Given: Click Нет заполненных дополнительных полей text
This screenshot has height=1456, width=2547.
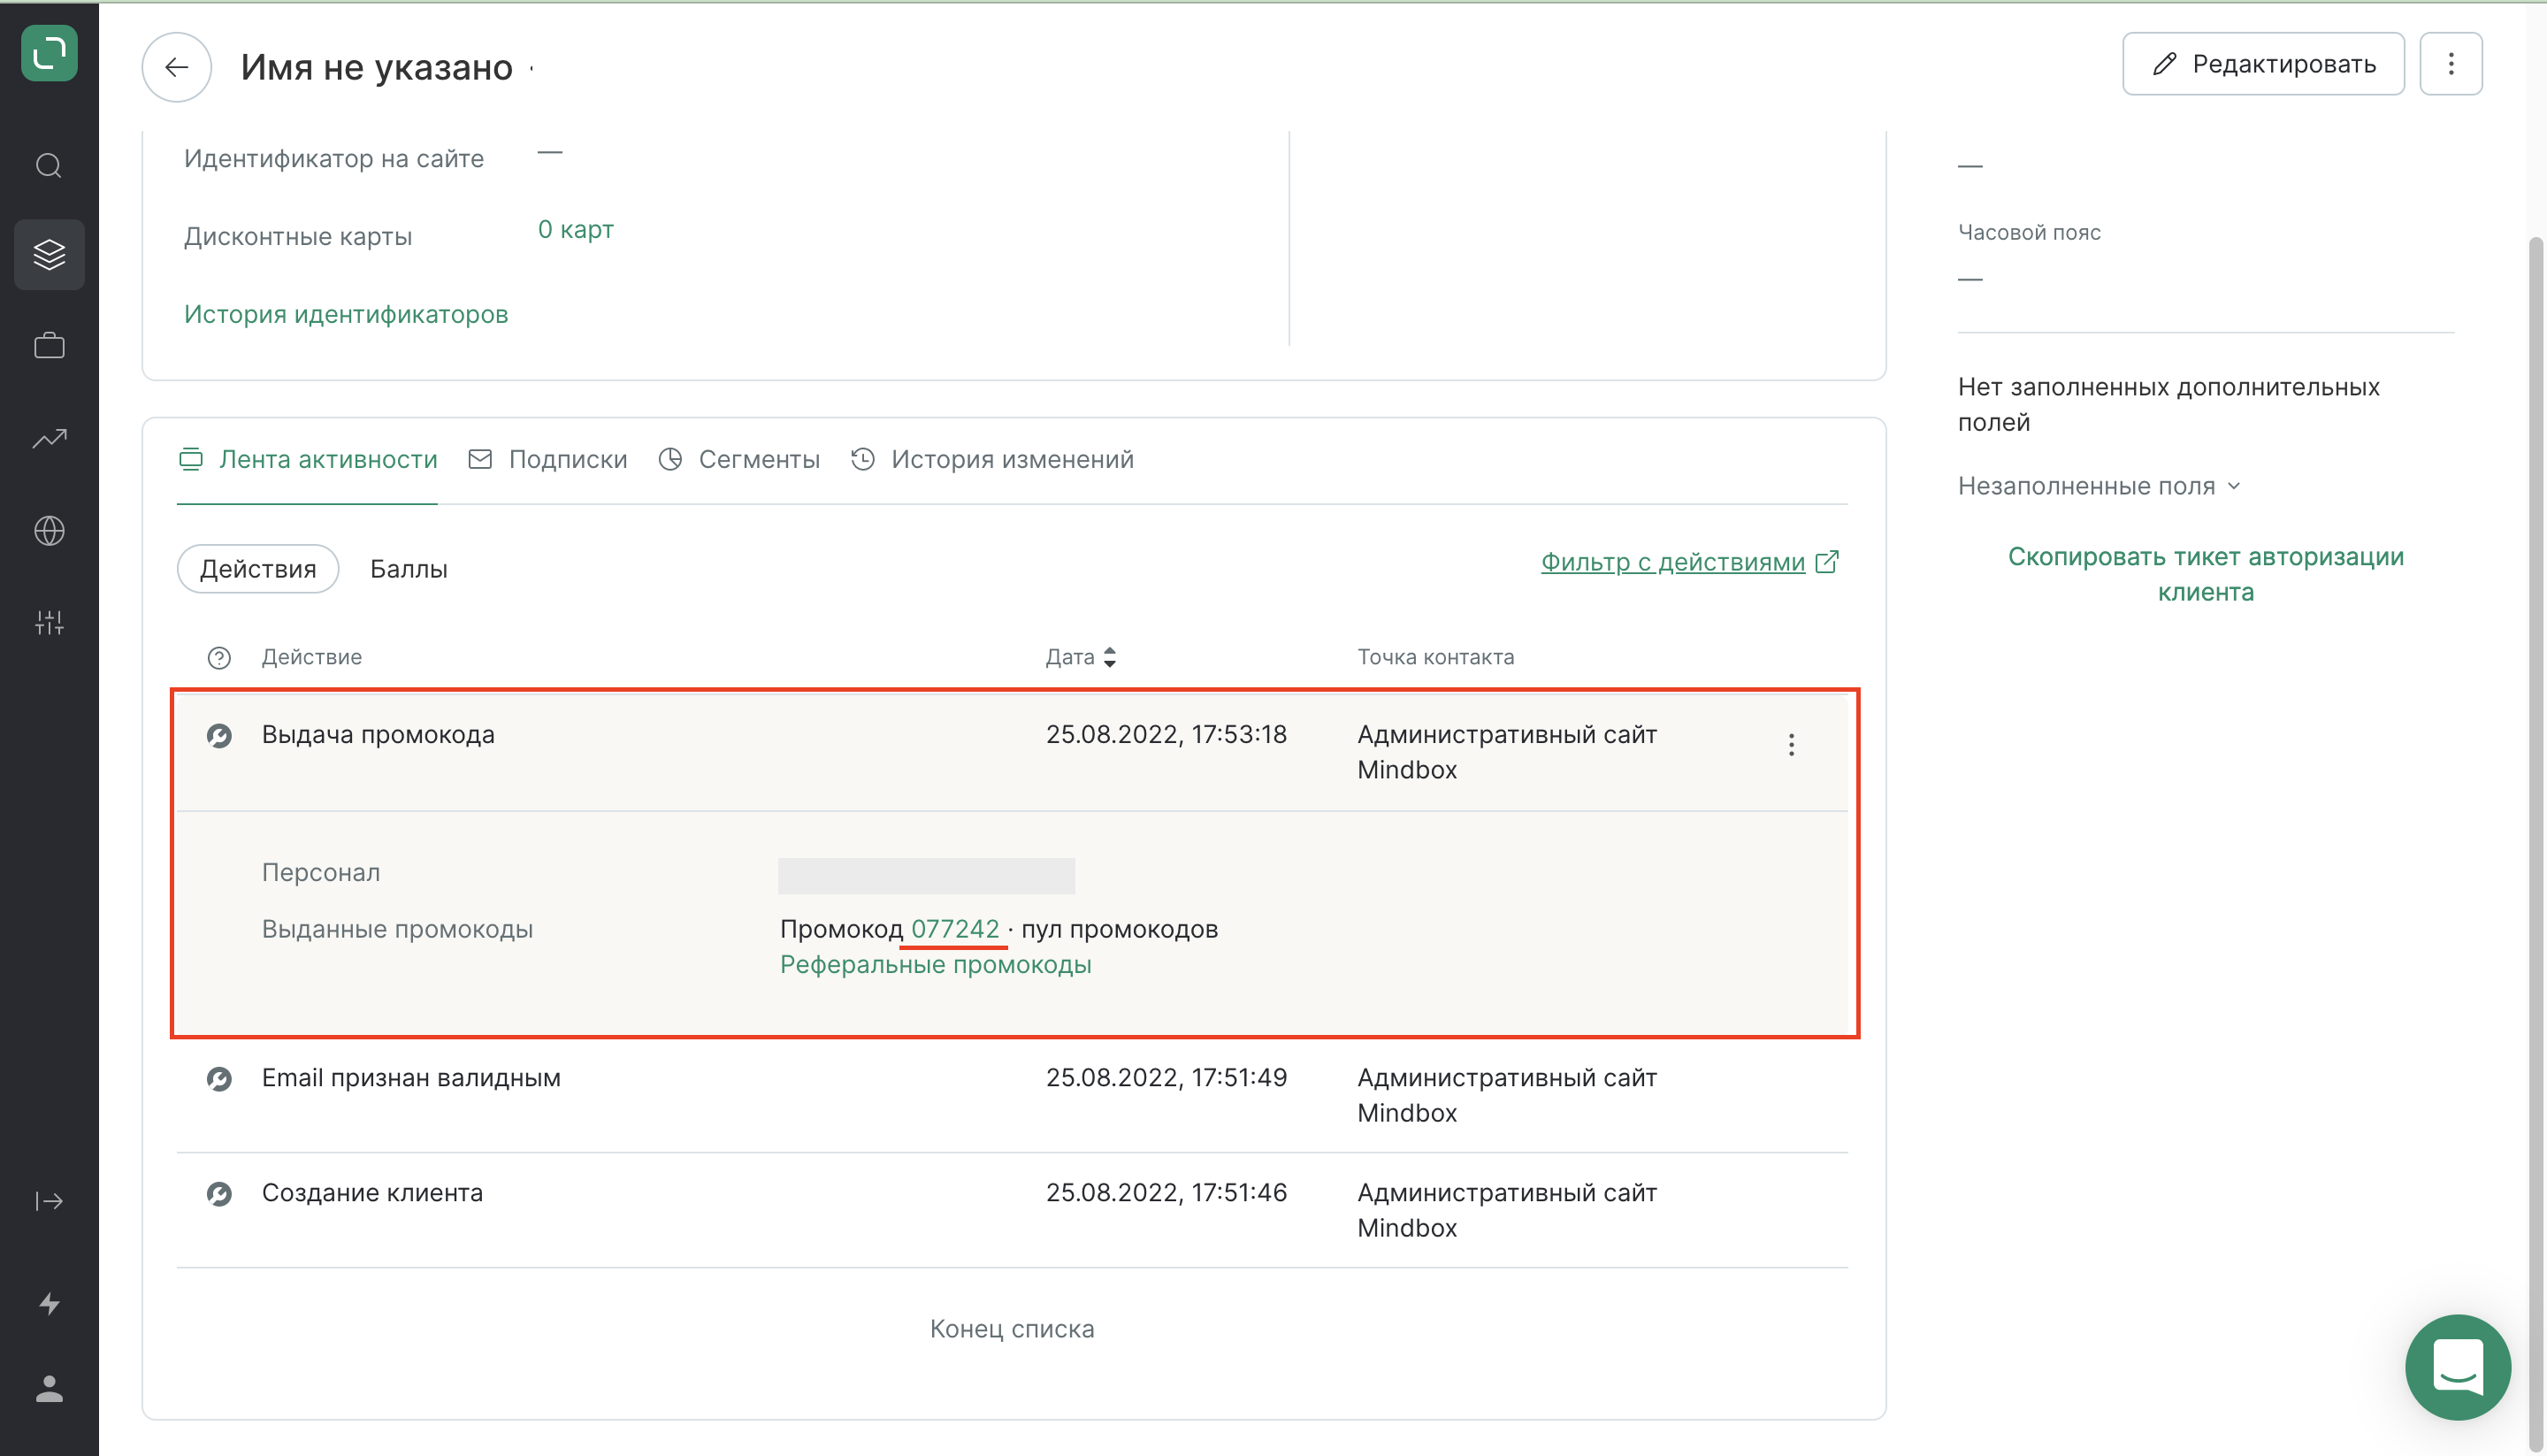Looking at the screenshot, I should click(x=2168, y=405).
